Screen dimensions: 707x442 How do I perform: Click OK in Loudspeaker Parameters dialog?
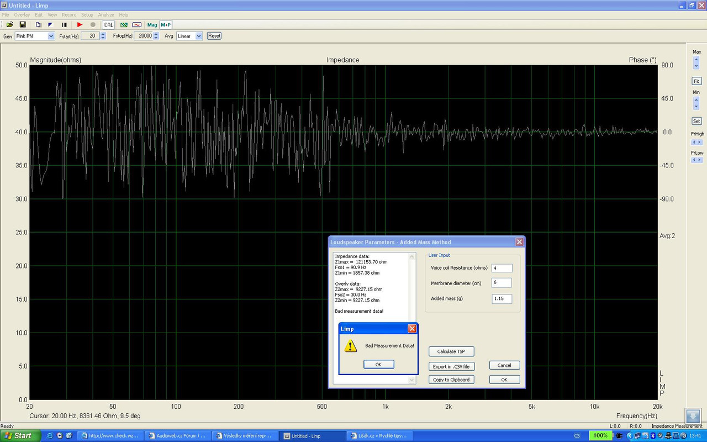click(504, 380)
